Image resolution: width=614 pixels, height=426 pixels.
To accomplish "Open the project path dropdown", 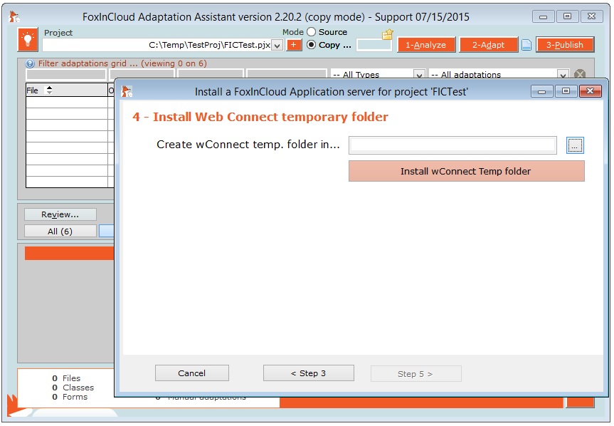I will click(x=277, y=45).
